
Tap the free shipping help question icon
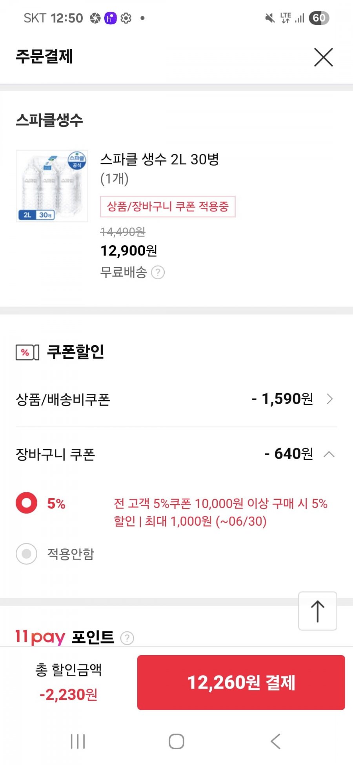(158, 272)
